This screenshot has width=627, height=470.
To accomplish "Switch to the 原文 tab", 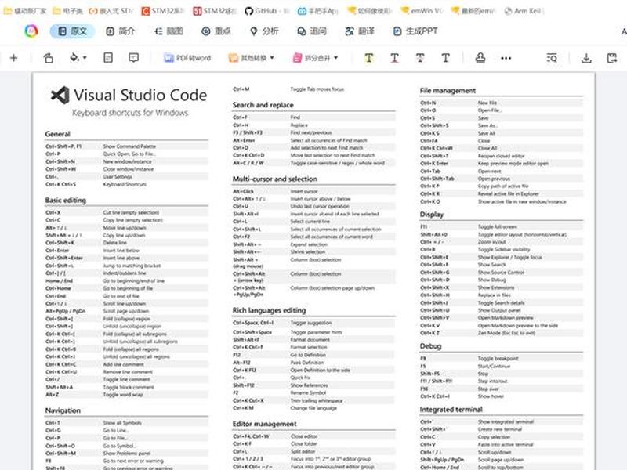I will click(x=72, y=31).
